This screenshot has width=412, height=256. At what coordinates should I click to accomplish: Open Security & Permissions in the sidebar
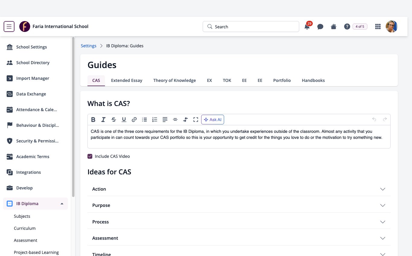35,141
